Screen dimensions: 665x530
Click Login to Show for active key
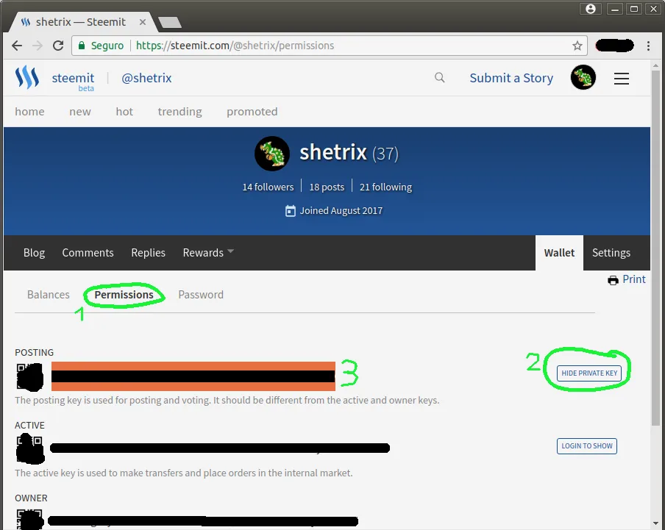click(x=587, y=446)
